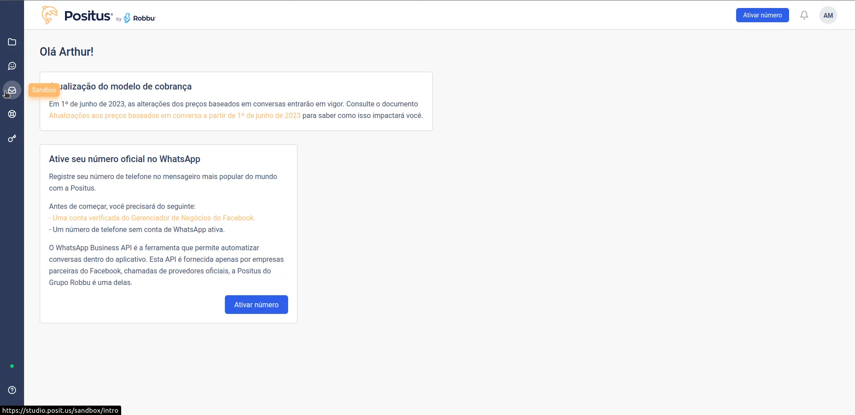Open the key icon in sidebar

[x=12, y=138]
